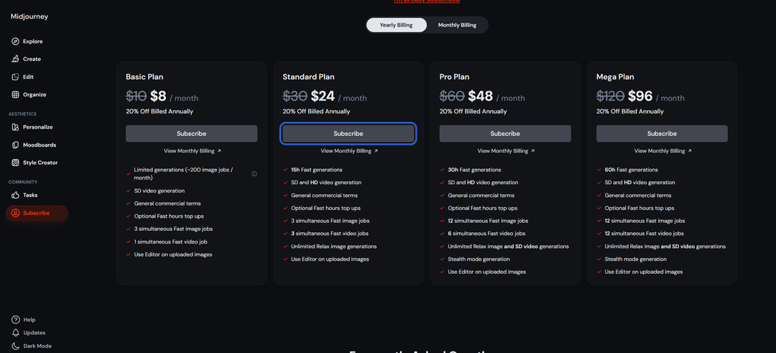Open Explore via its compass icon

(x=15, y=42)
